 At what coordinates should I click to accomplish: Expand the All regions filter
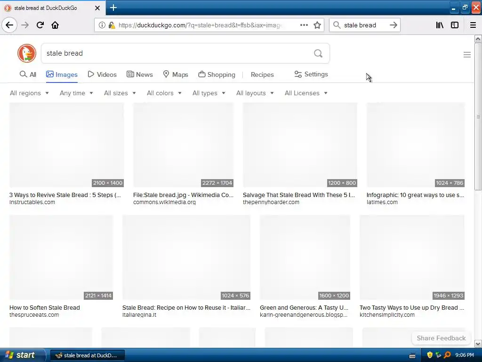coord(29,93)
